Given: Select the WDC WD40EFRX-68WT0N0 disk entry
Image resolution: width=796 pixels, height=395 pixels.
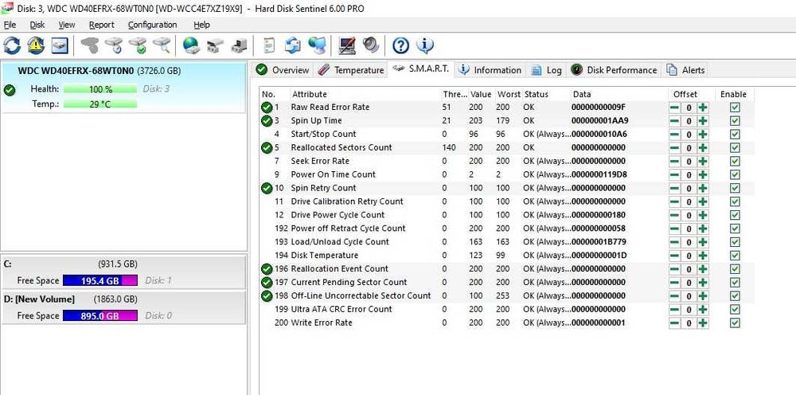Looking at the screenshot, I should (124, 86).
